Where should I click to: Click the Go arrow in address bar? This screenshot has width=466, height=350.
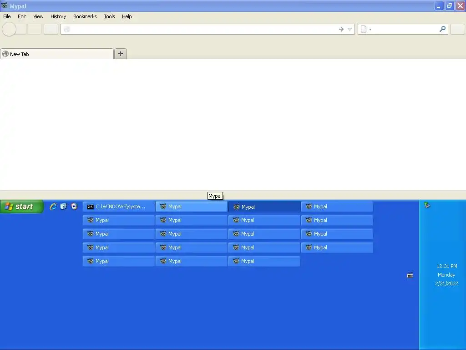[x=341, y=29]
